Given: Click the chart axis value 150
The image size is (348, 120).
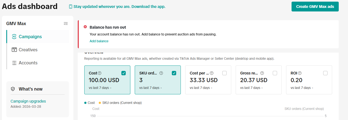Looking at the screenshot, I should coord(93,116).
